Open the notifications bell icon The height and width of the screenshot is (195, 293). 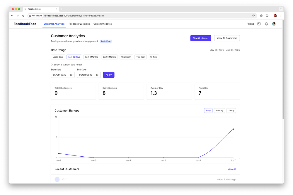point(266,24)
